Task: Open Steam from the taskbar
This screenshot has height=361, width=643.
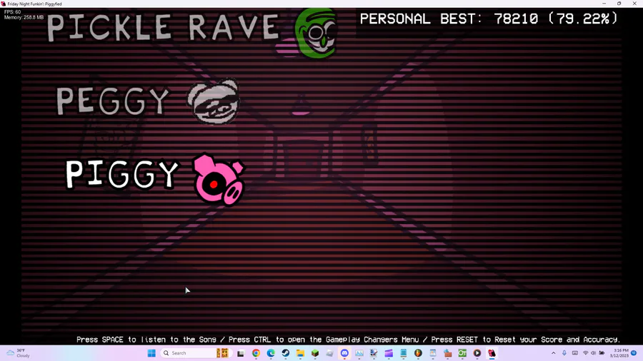Action: [x=285, y=353]
